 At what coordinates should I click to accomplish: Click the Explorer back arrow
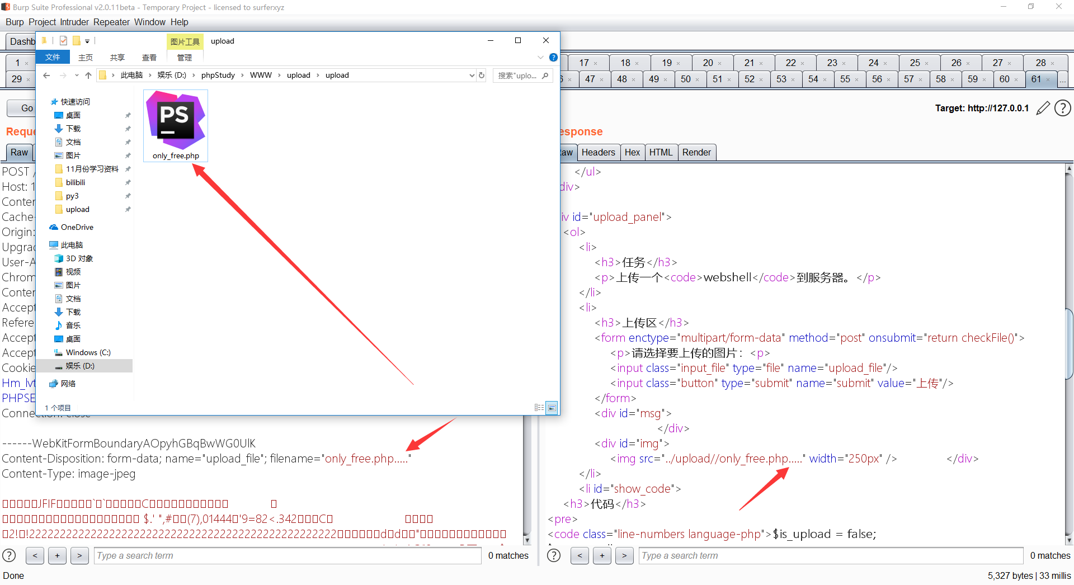(x=47, y=76)
